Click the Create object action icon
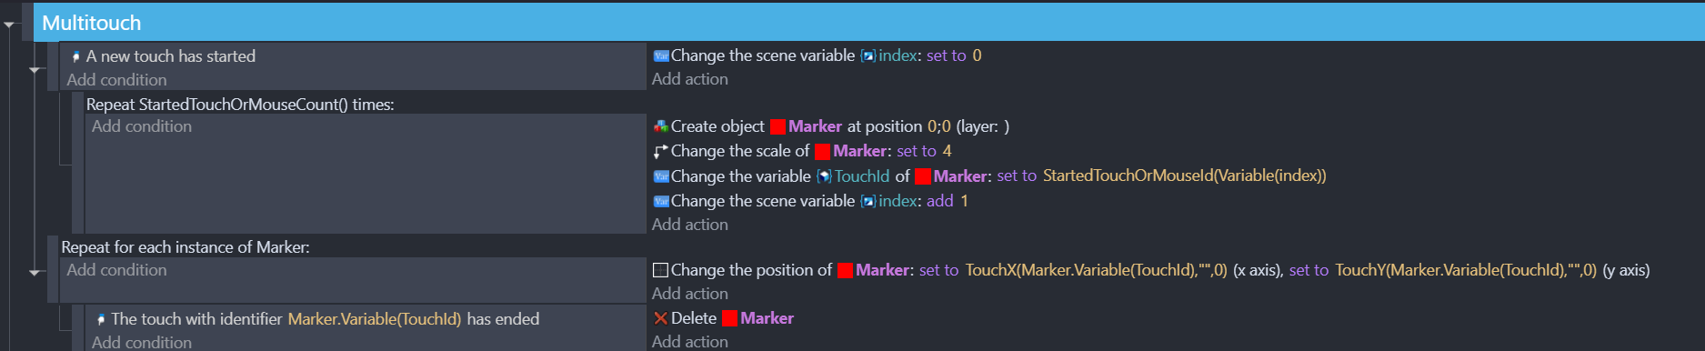 point(661,126)
